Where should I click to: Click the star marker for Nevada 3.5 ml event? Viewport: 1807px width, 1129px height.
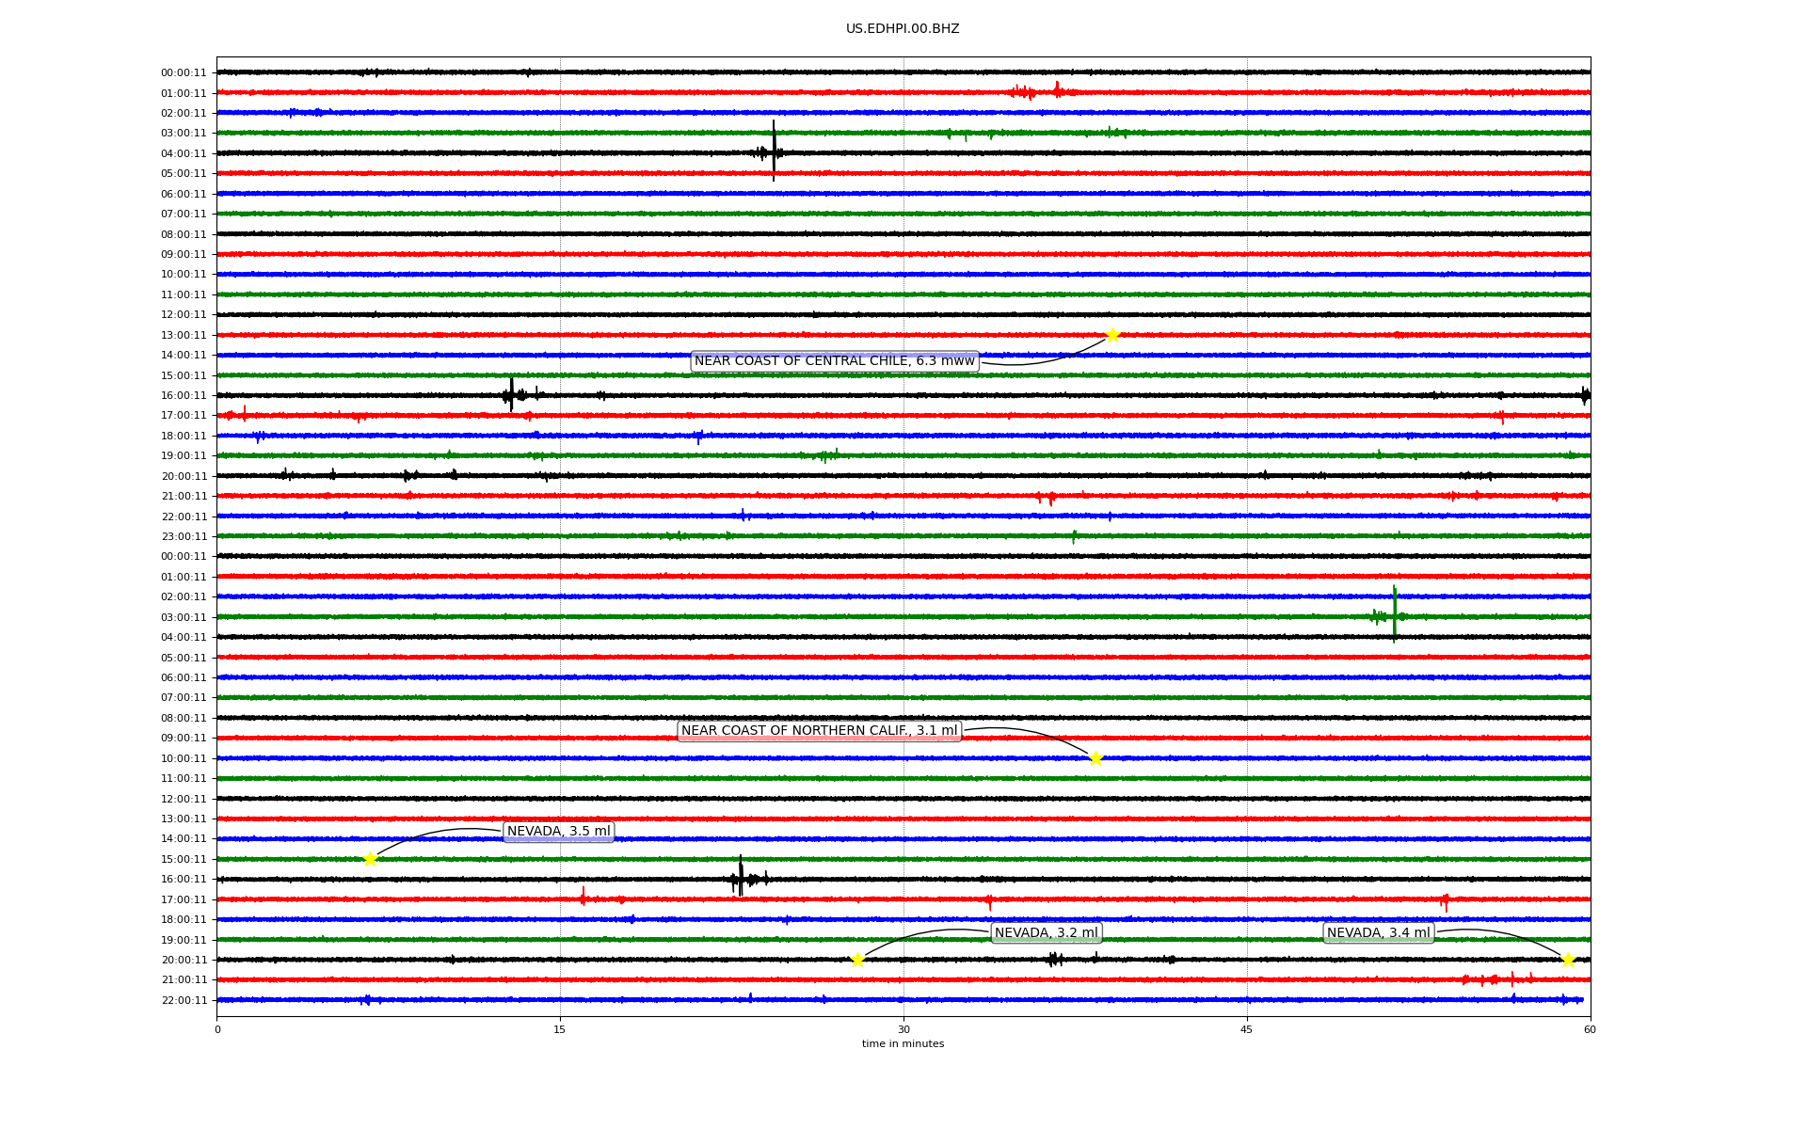370,859
